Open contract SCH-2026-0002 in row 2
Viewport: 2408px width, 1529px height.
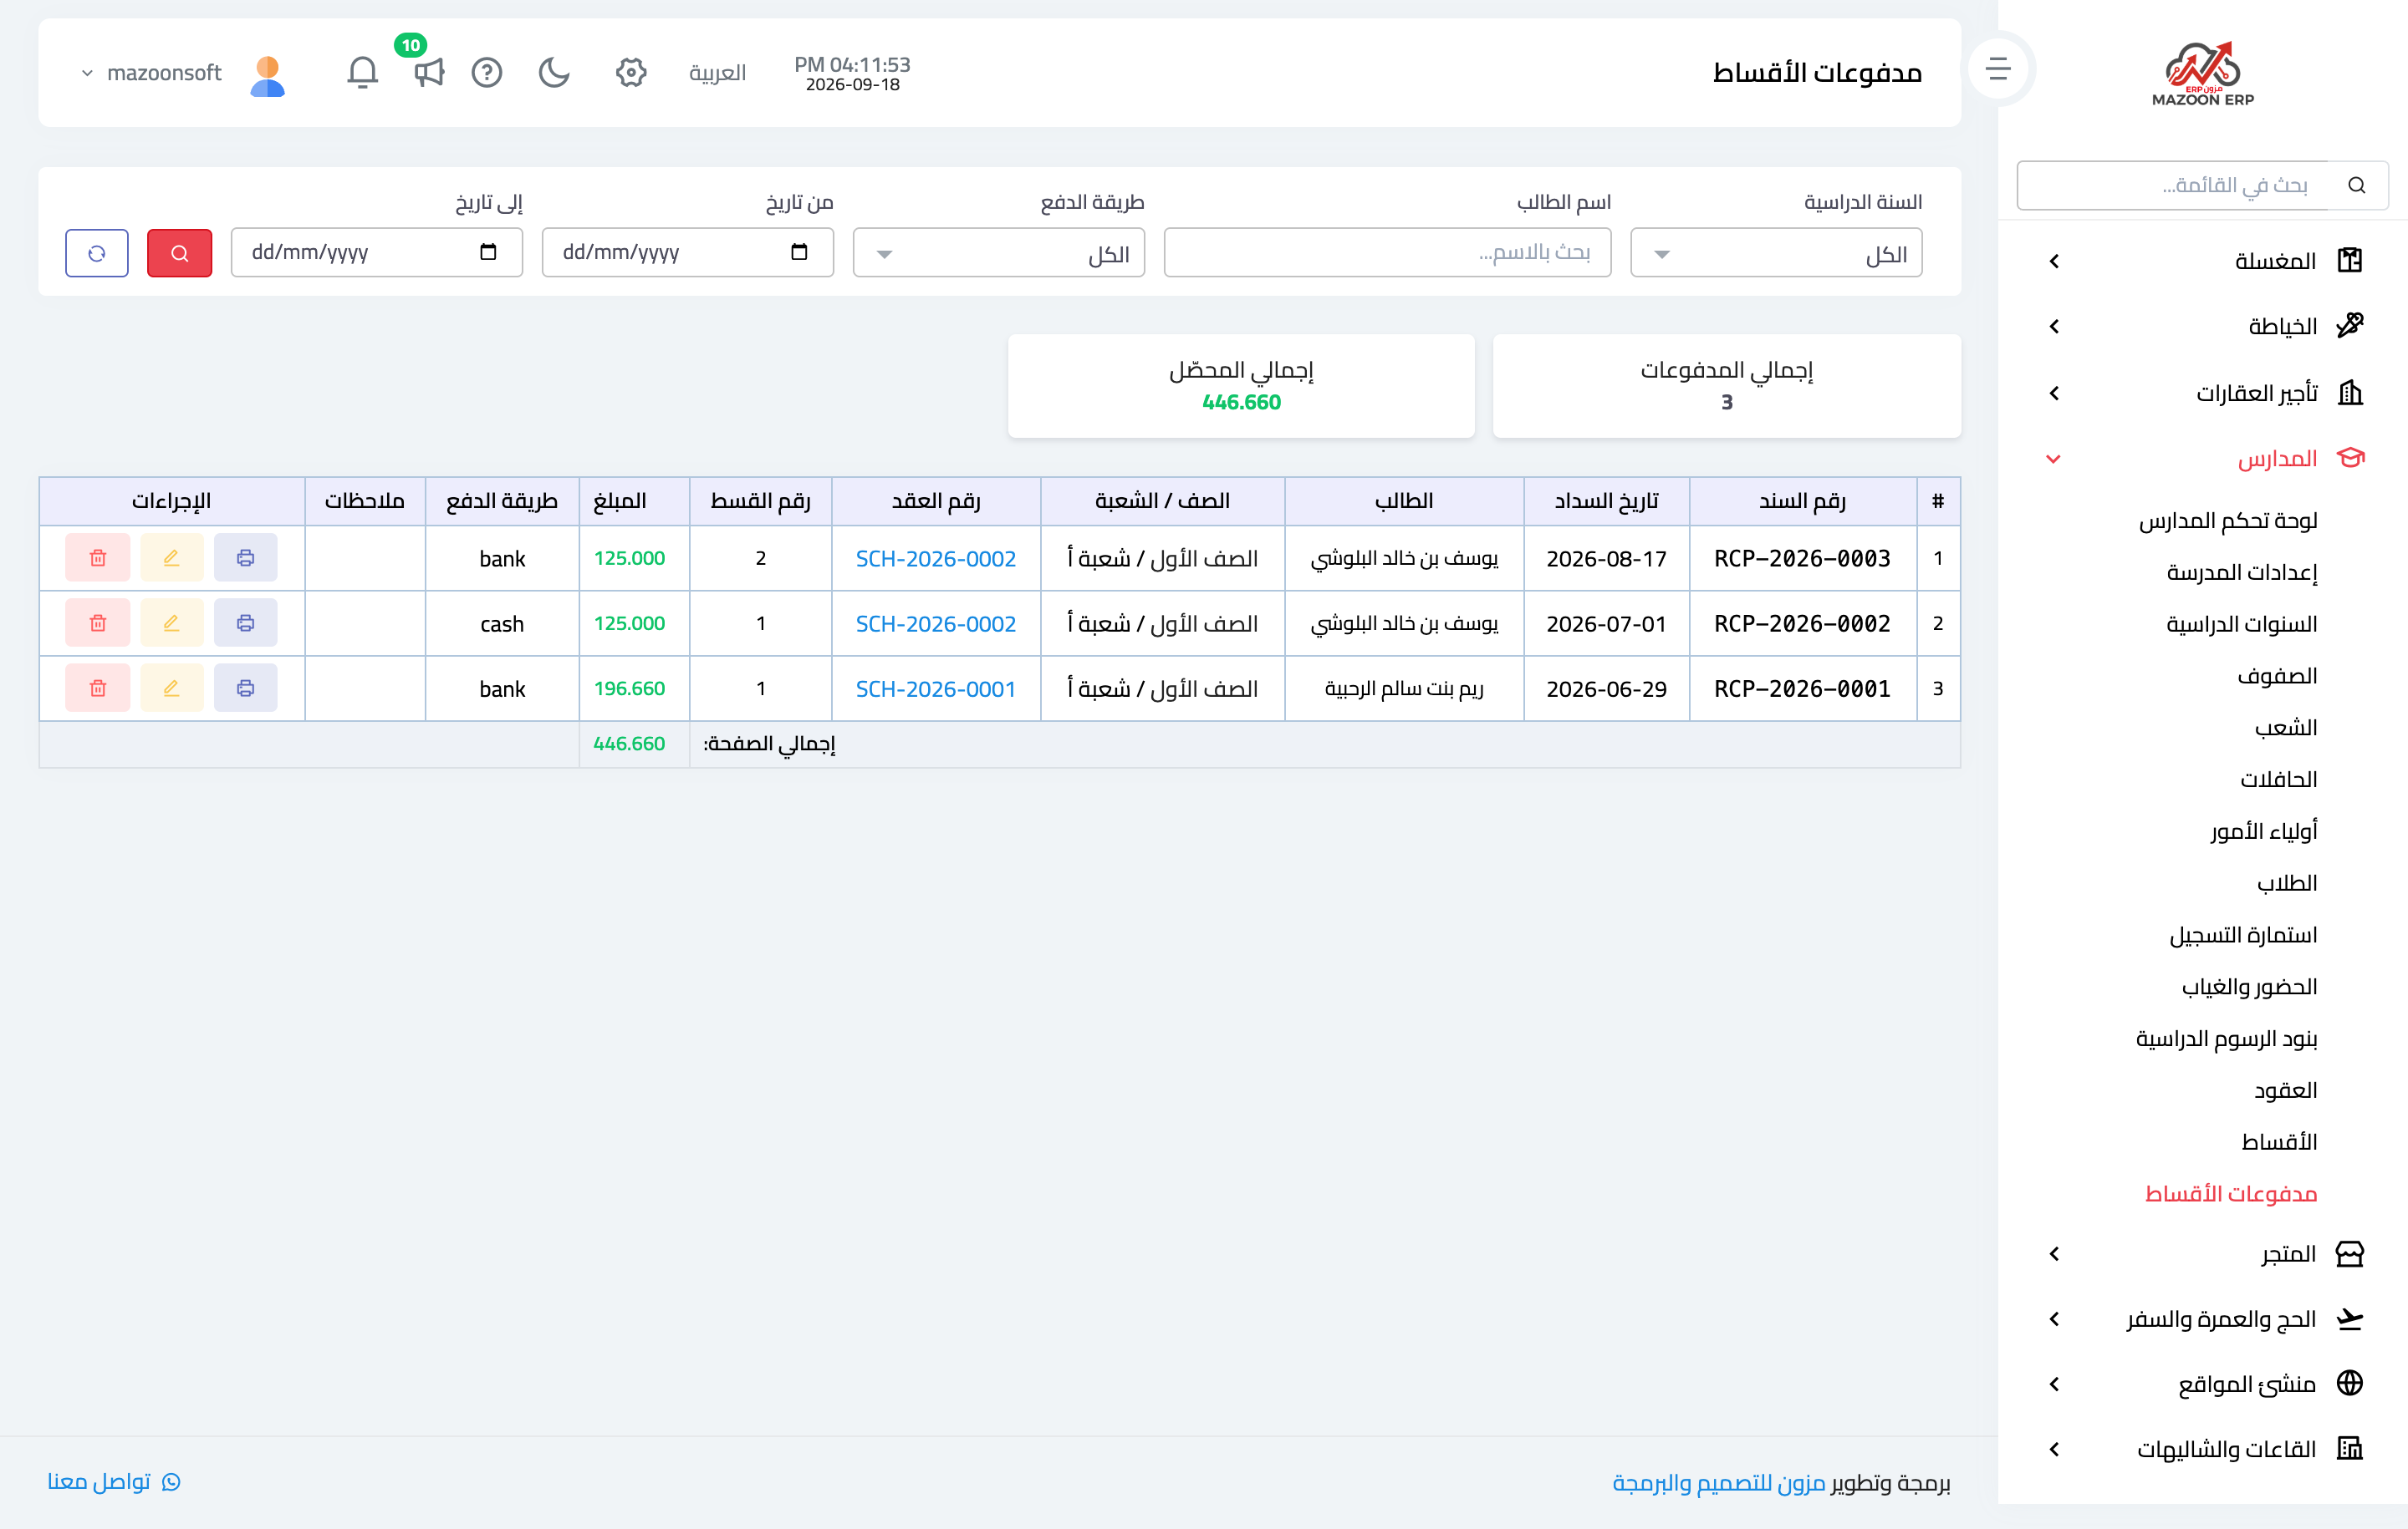tap(936, 623)
